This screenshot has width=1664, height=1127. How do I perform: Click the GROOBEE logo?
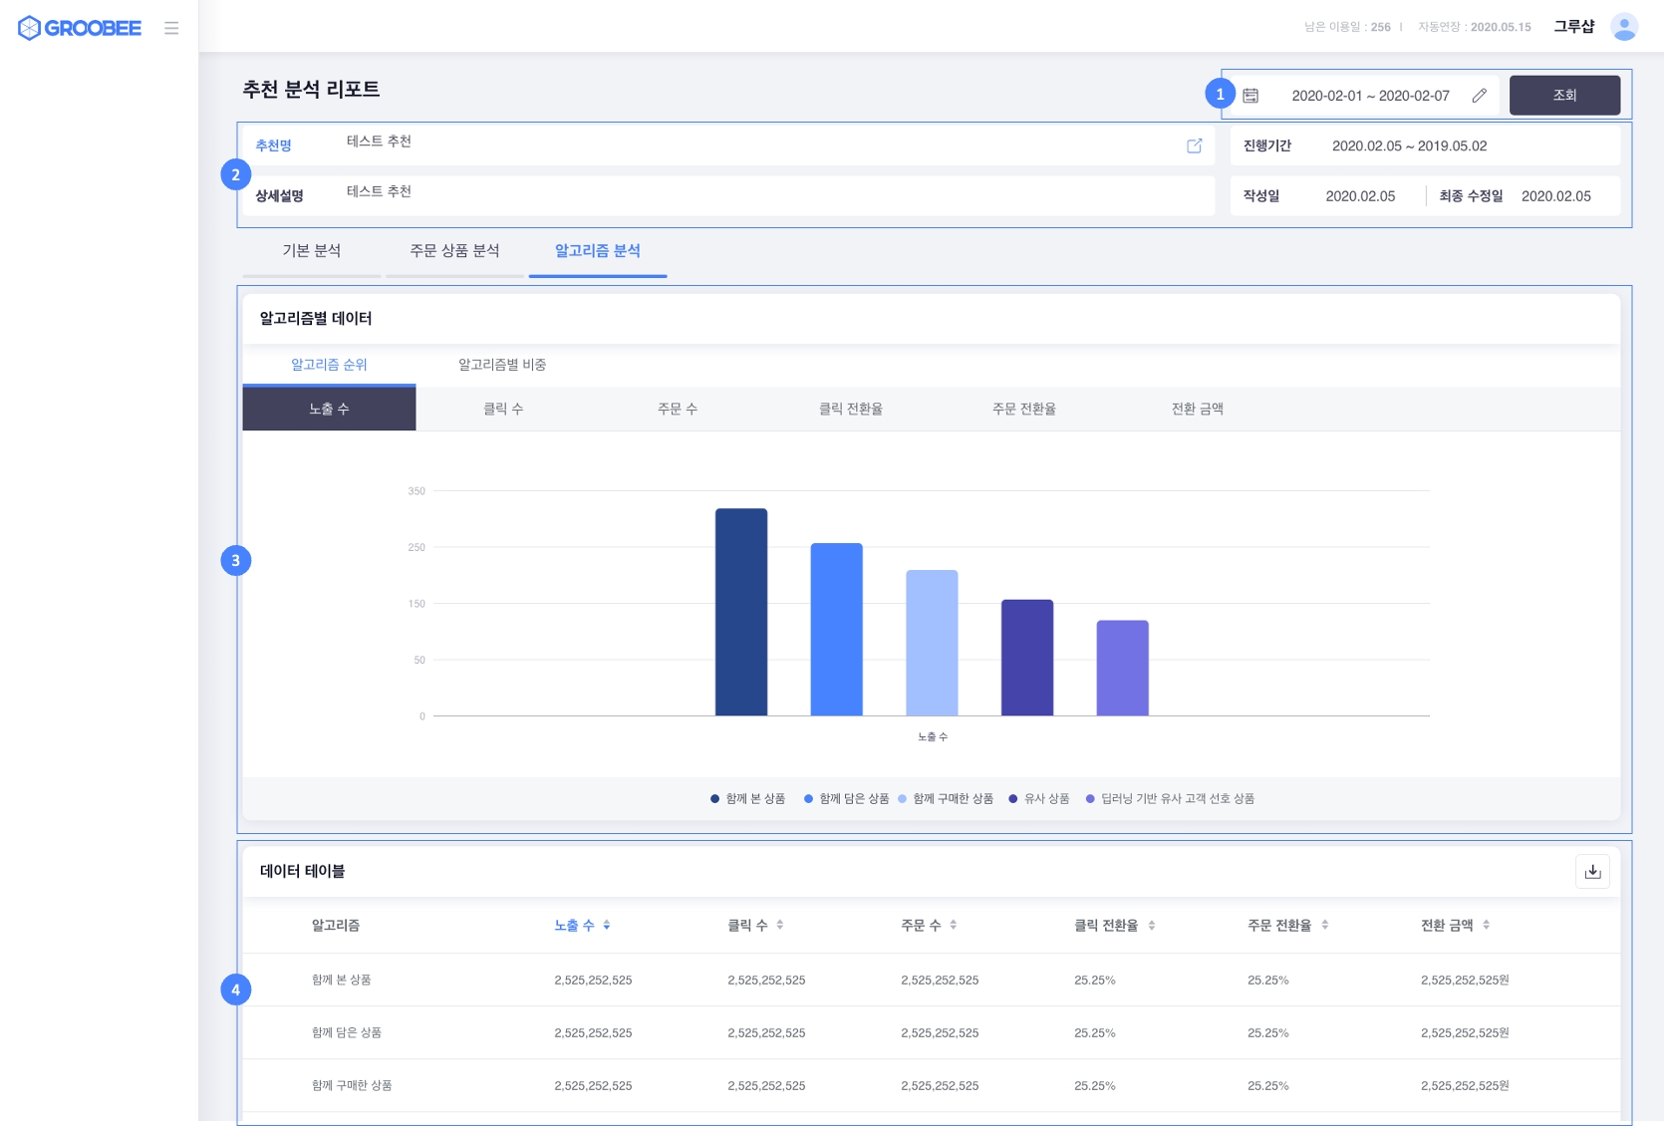[x=80, y=28]
